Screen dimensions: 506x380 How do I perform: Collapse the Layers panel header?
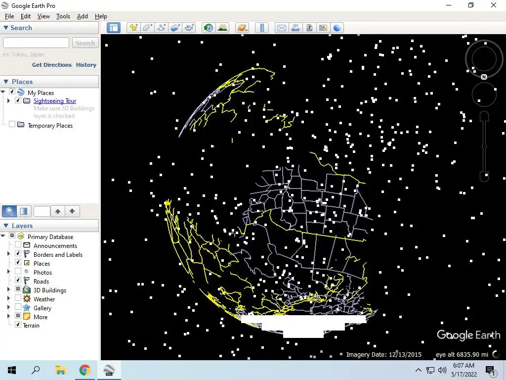49,226
